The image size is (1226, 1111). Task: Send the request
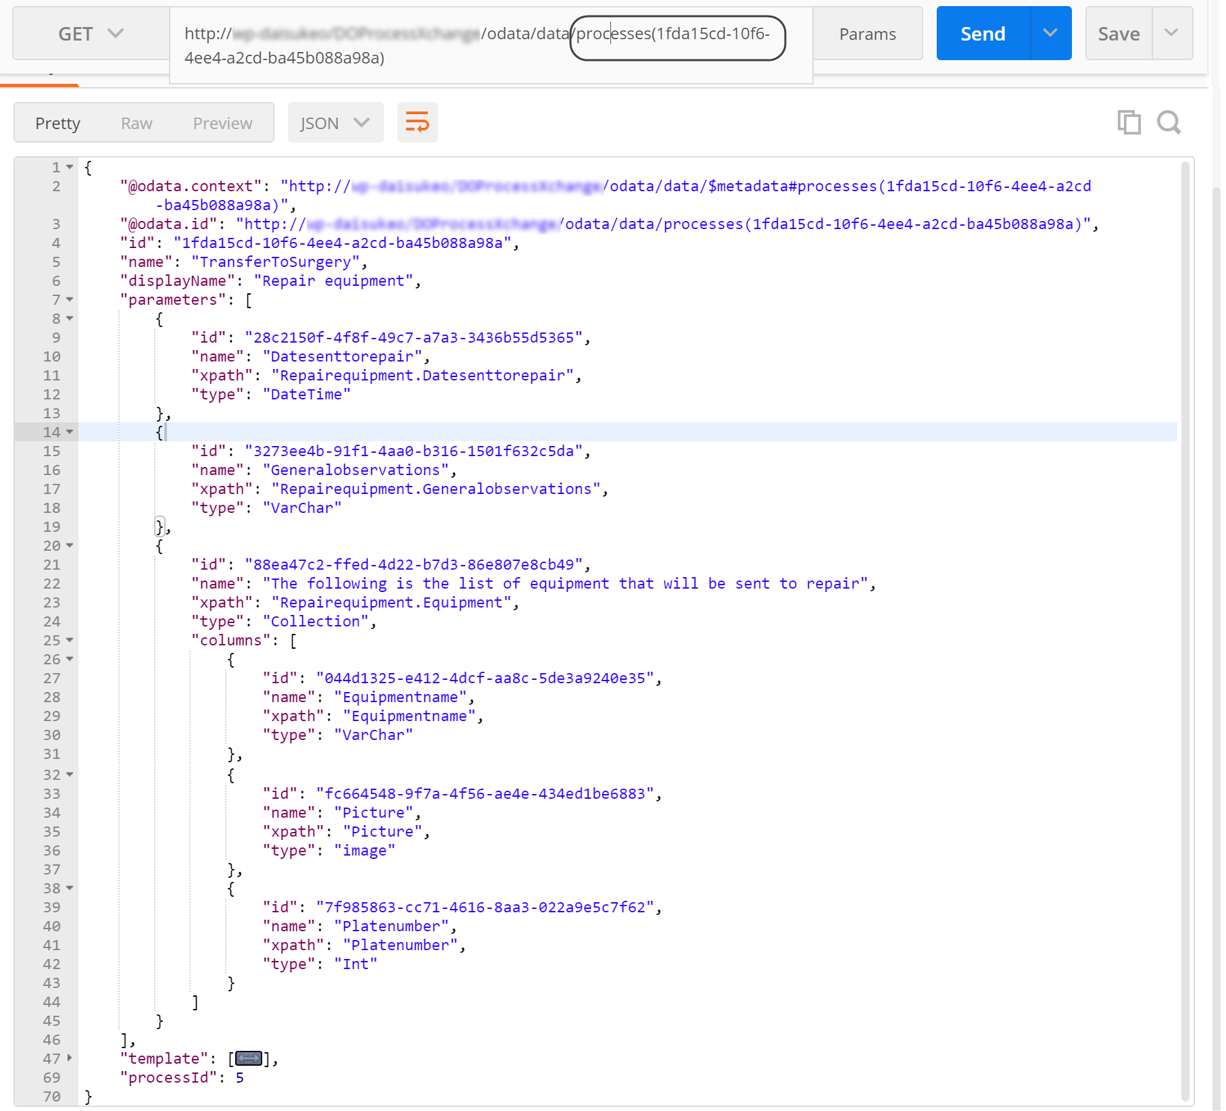pos(983,34)
